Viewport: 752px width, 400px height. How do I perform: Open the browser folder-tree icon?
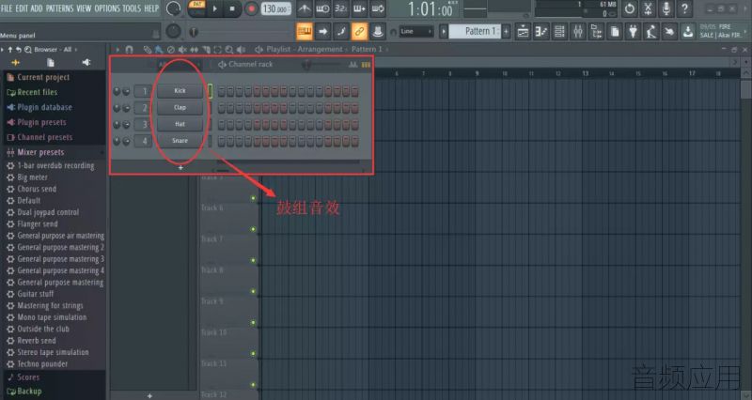click(596, 32)
